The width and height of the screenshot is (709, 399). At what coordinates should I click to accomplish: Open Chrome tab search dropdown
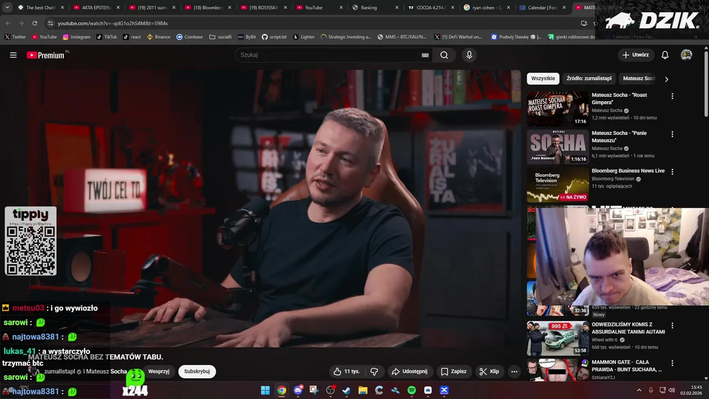point(7,8)
